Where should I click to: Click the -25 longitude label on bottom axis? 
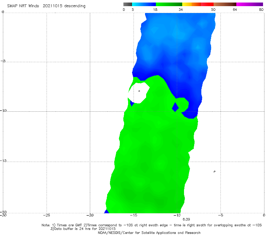47,215
